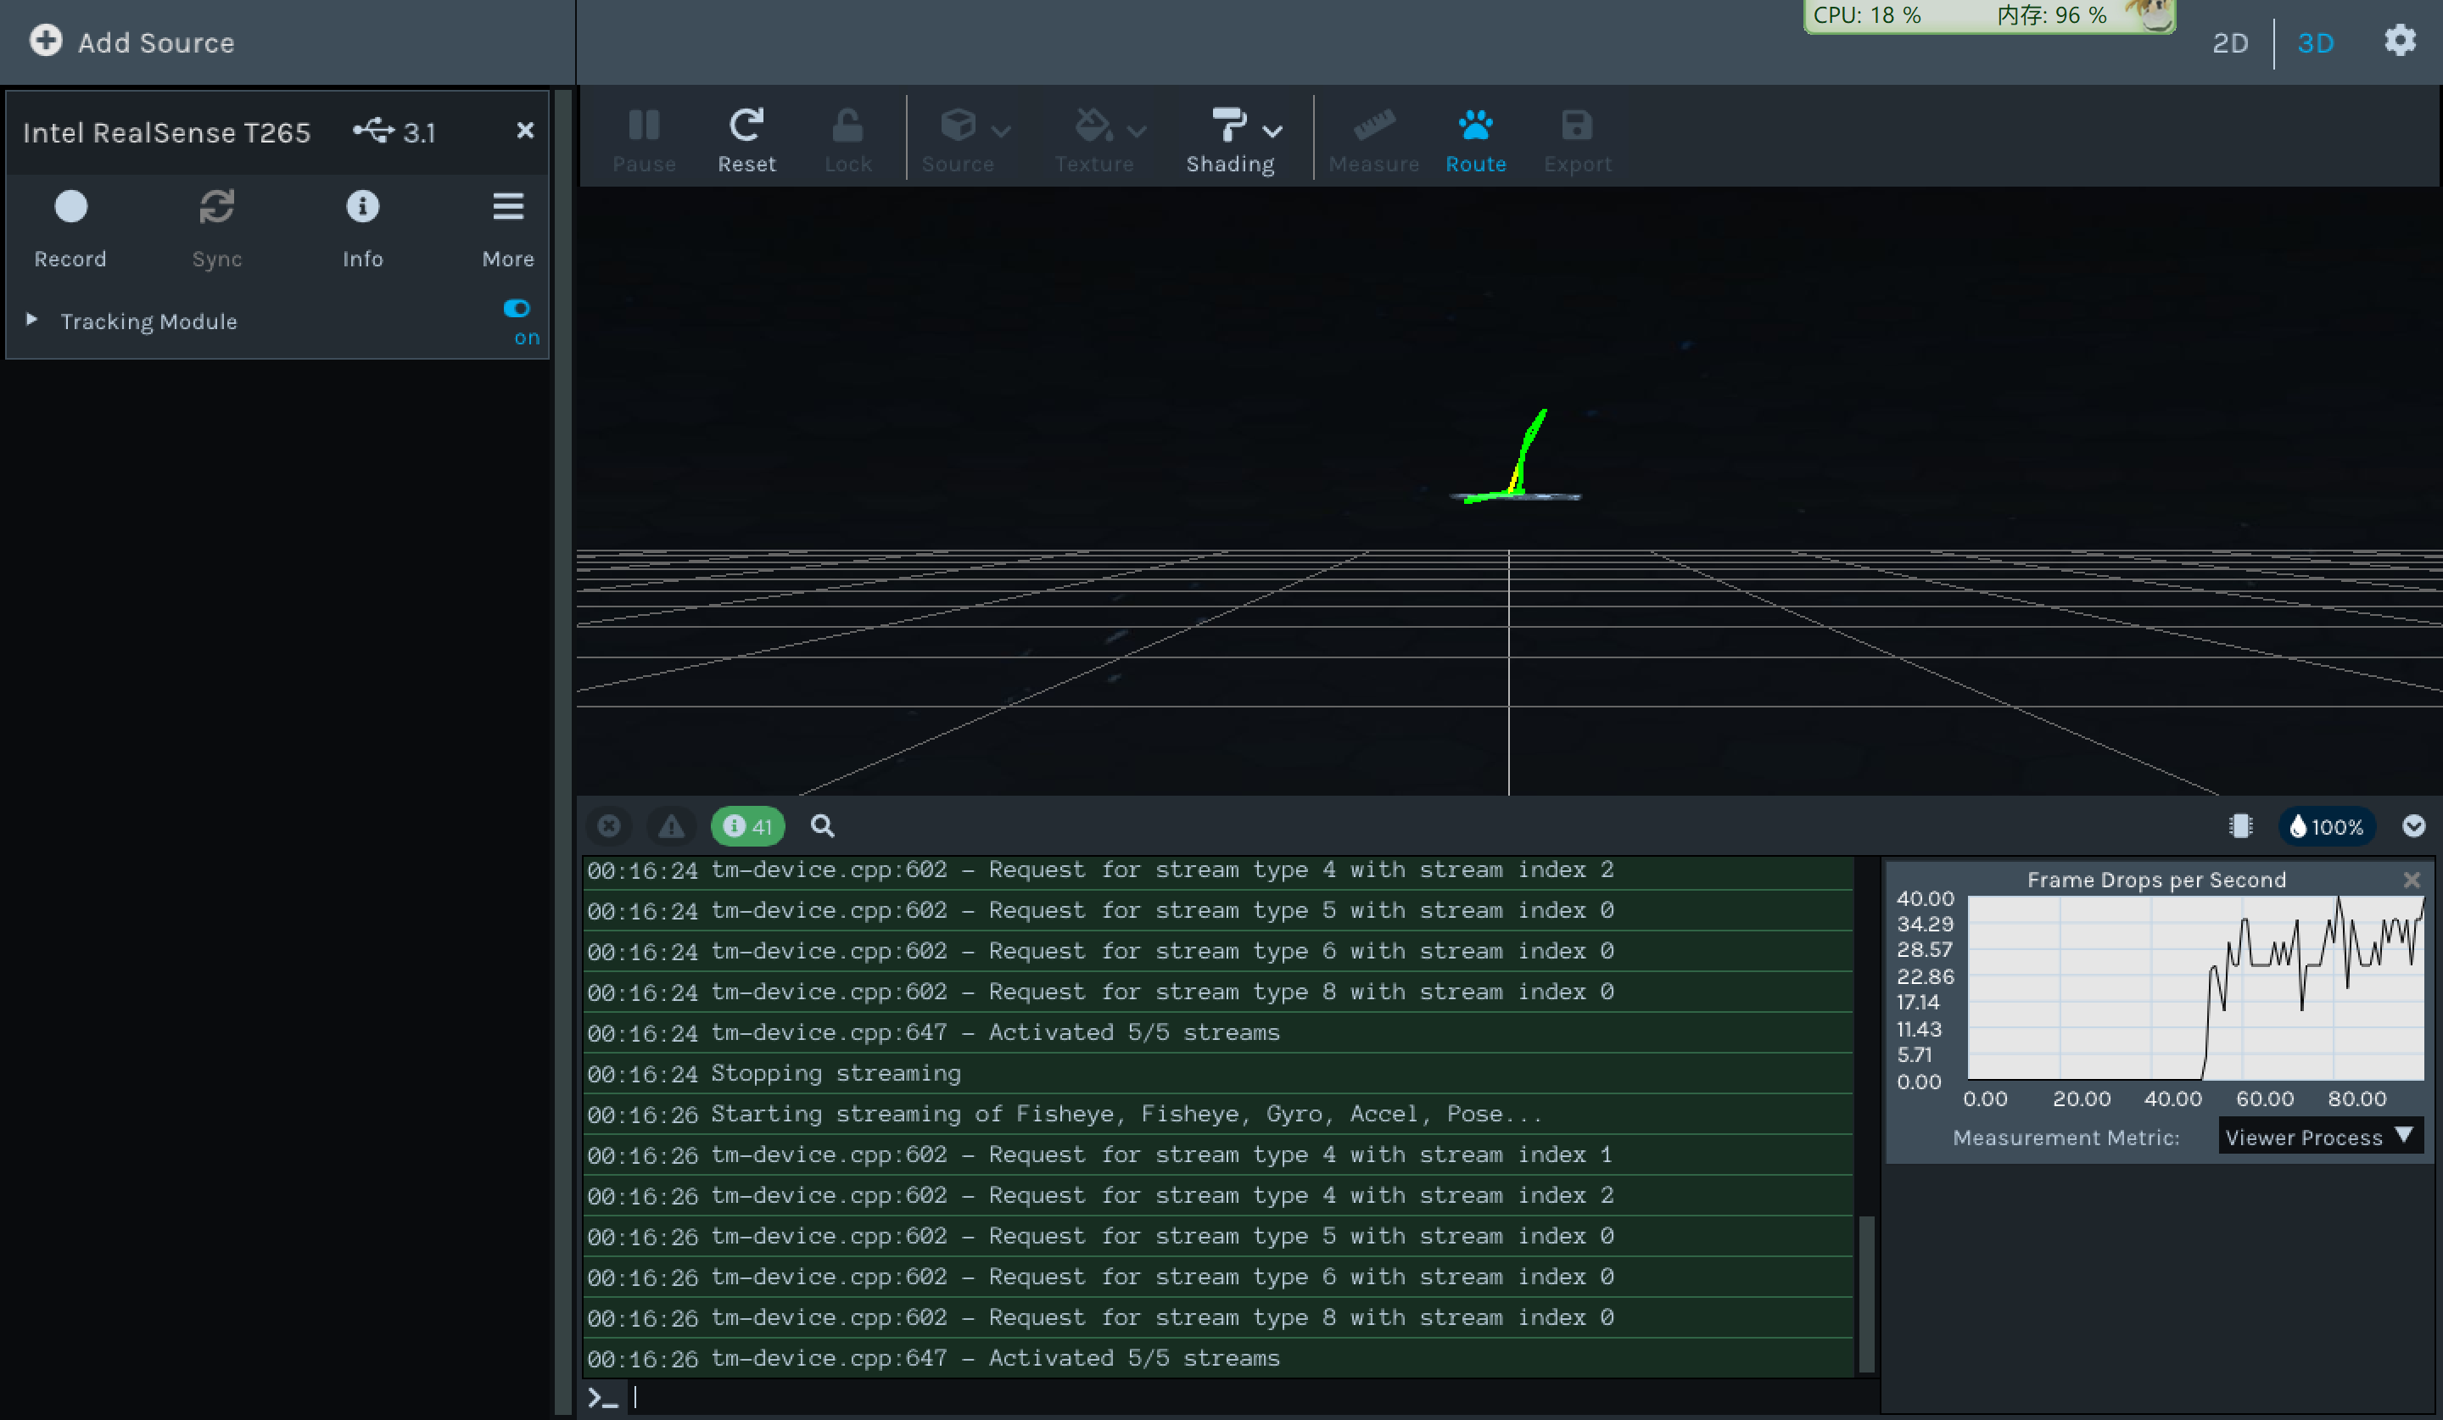Click the Add Source plus icon
The image size is (2443, 1420).
[46, 41]
